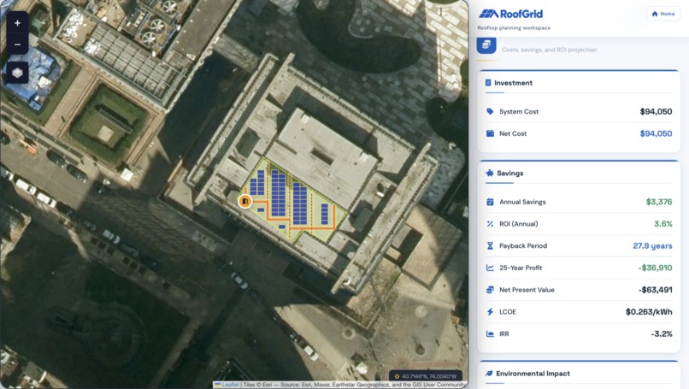Click the LCOE value $0.263/kWh
This screenshot has width=689, height=389.
[x=649, y=312]
